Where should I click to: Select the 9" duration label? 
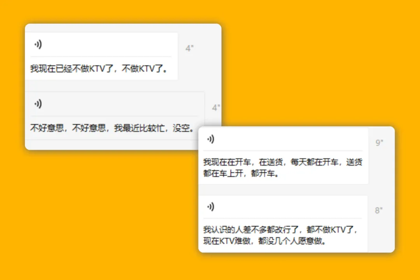pos(379,143)
